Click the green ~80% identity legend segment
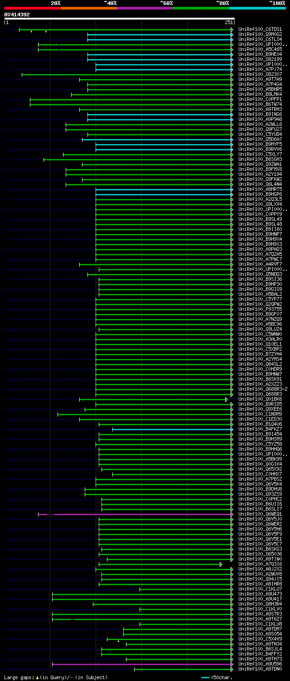 click(x=201, y=8)
